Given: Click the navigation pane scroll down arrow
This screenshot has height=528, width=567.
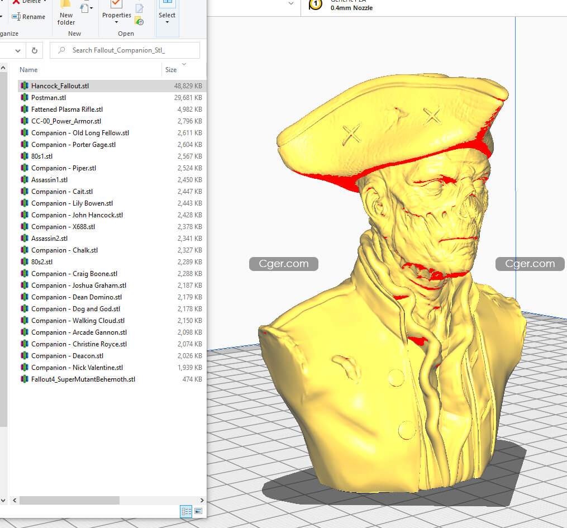Looking at the screenshot, I should pyautogui.click(x=3, y=501).
